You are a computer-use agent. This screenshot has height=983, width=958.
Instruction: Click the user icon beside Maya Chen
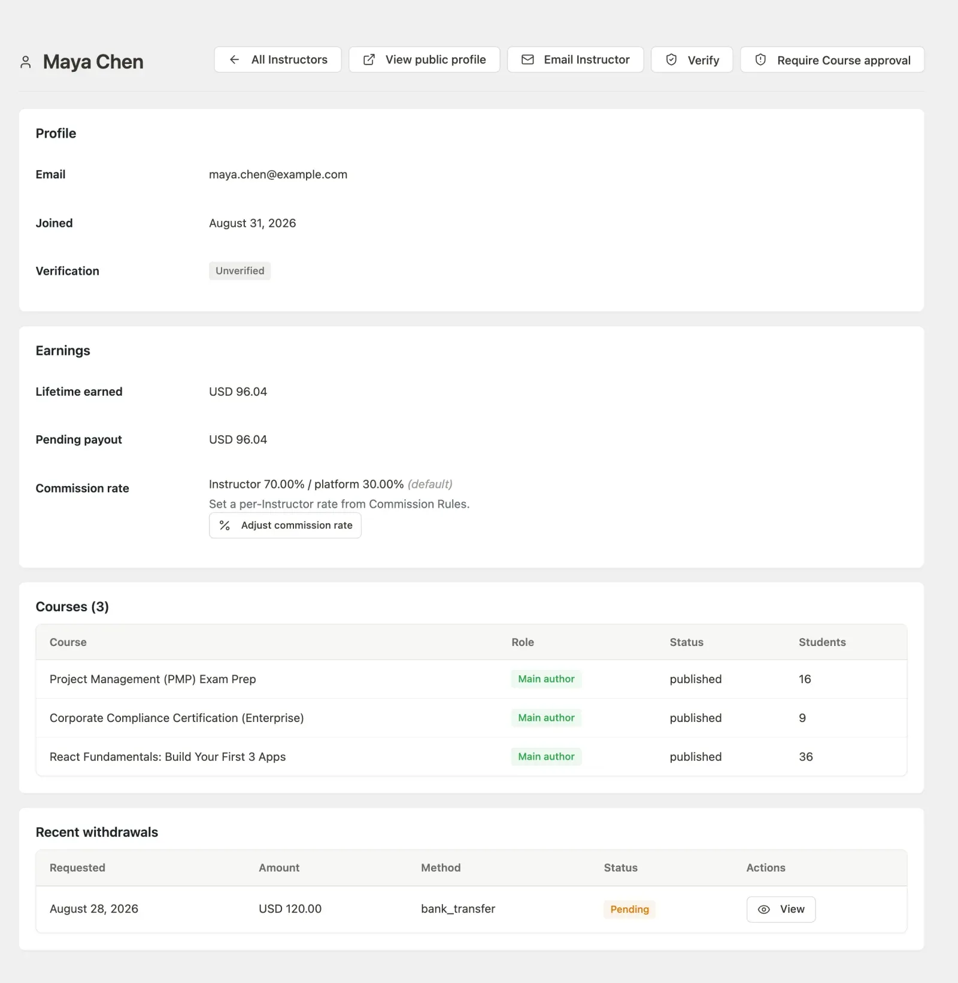pyautogui.click(x=25, y=62)
